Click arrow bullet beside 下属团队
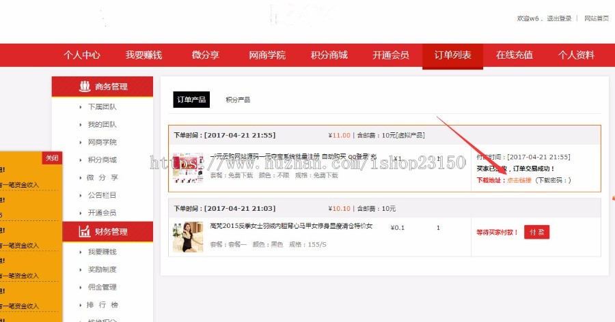The width and height of the screenshot is (615, 322). (x=81, y=107)
